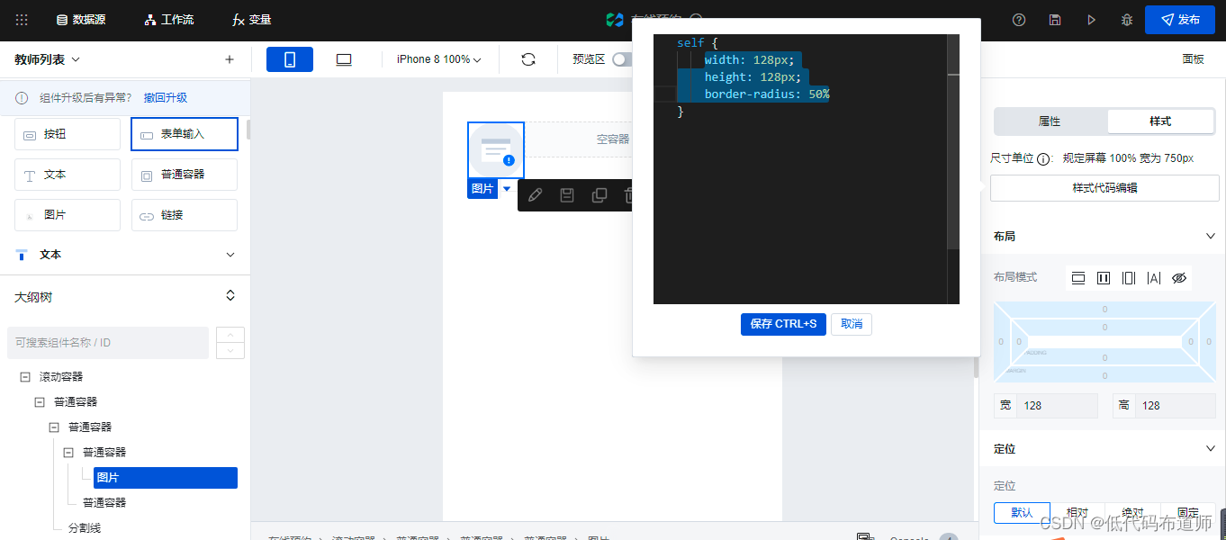Click the 面板 panel button
The image size is (1226, 540).
click(1193, 59)
